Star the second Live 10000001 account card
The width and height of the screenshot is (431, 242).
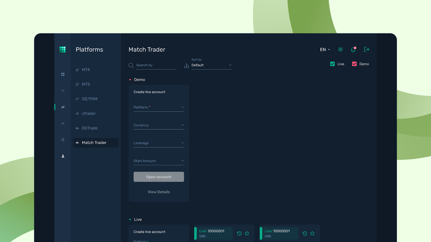[312, 233]
